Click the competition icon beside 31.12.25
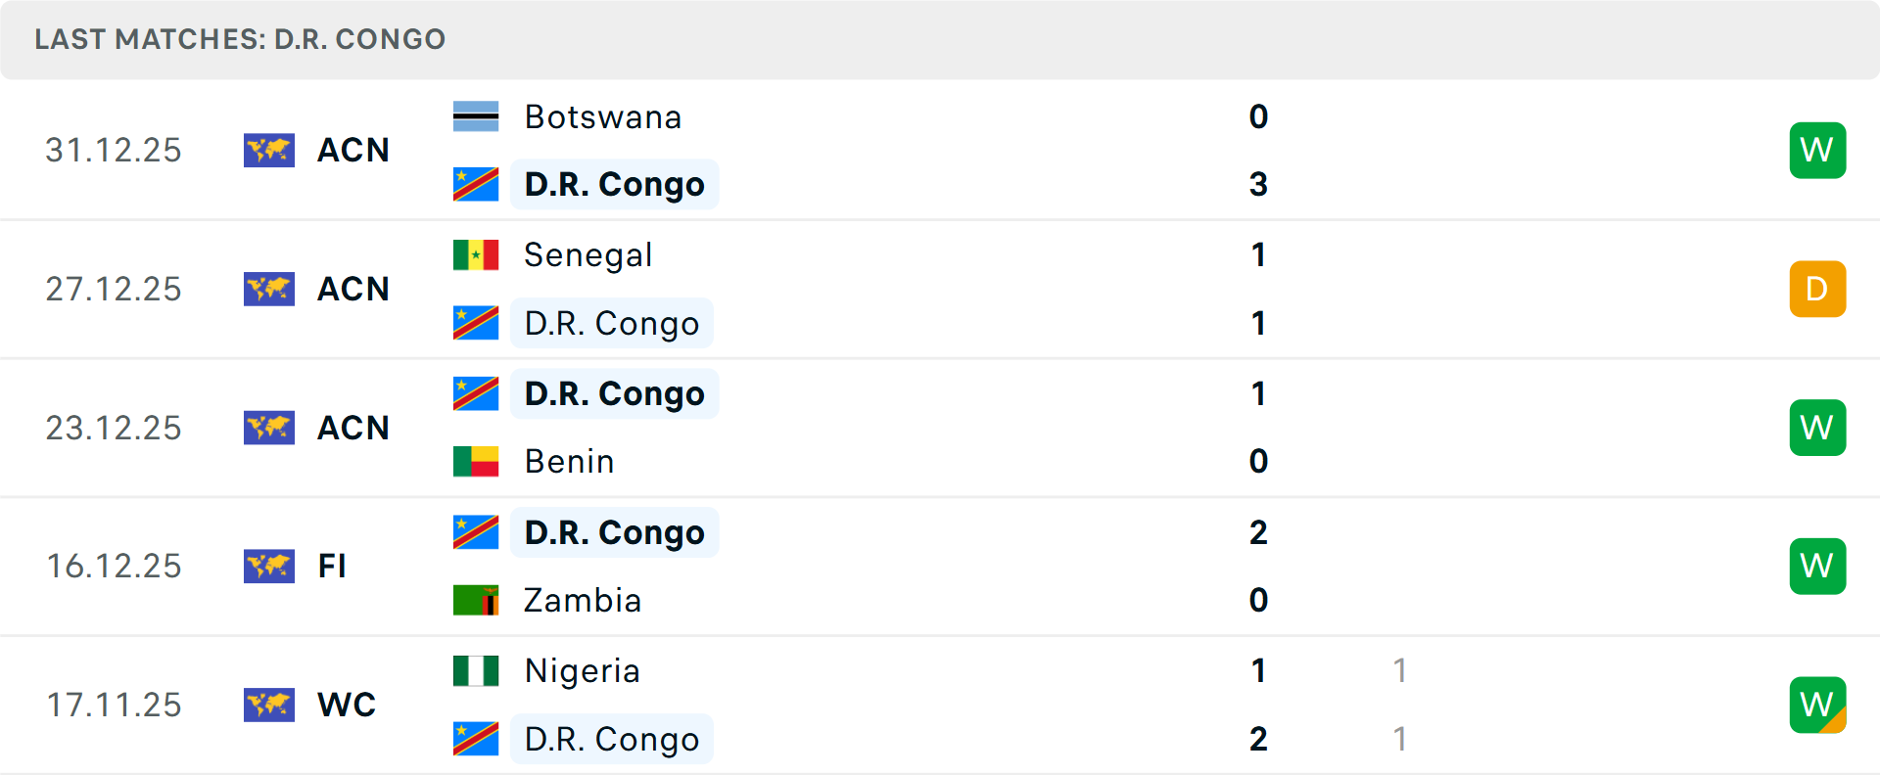 [269, 150]
